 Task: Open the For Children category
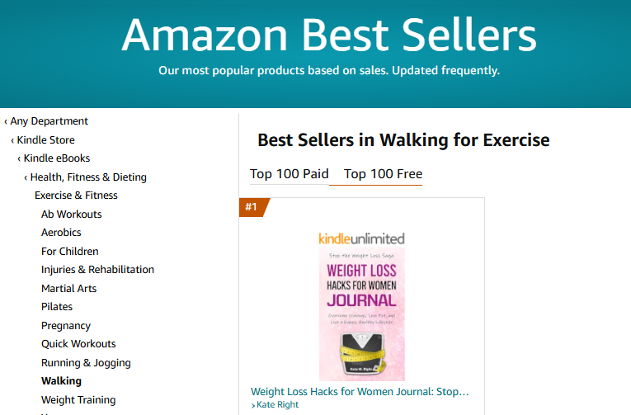pyautogui.click(x=70, y=252)
